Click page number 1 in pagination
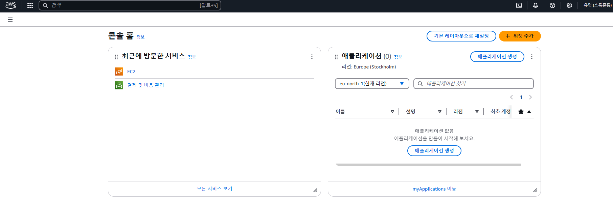This screenshot has width=613, height=201. [521, 97]
